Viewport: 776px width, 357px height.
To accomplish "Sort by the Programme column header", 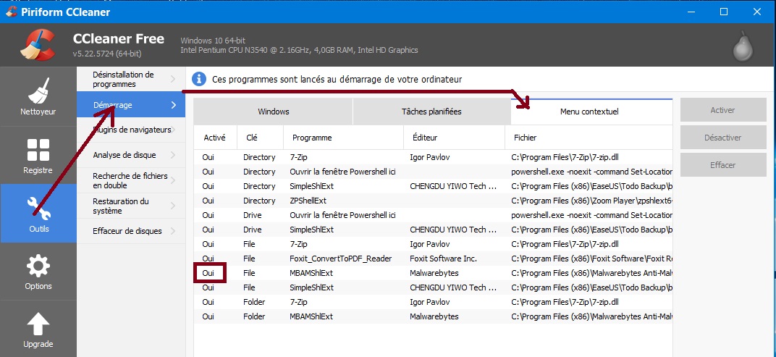I will click(x=343, y=138).
